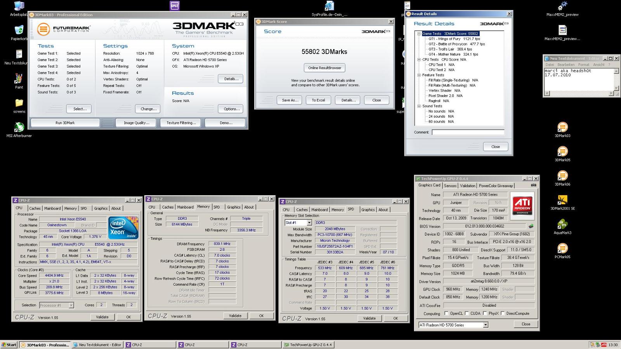
Task: Launch the 3DMark05 desktop shortcut
Action: coord(562,151)
